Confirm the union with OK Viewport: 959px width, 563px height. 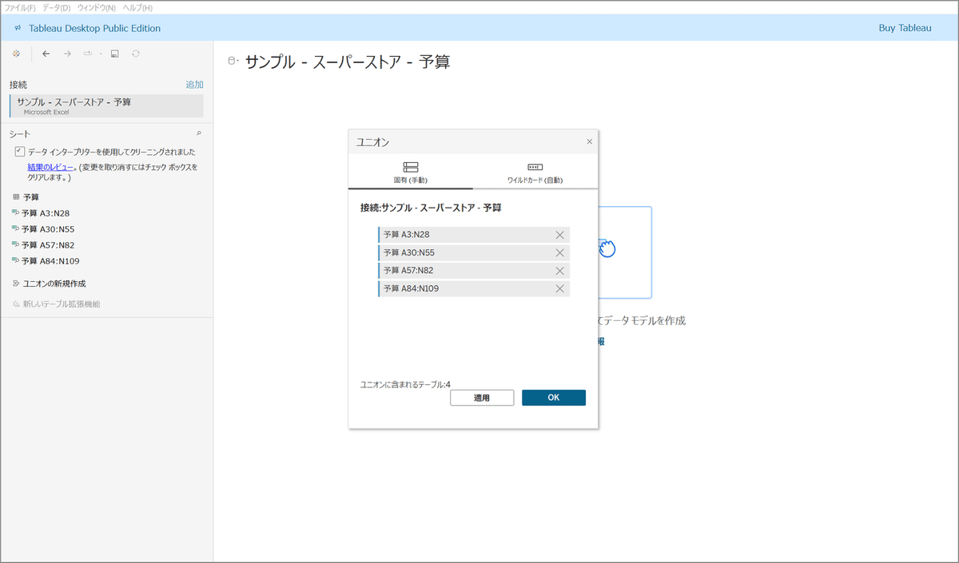554,398
